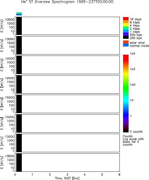Click the rainbow counts colorbar
The width and height of the screenshot is (149, 180).
click(x=126, y=94)
